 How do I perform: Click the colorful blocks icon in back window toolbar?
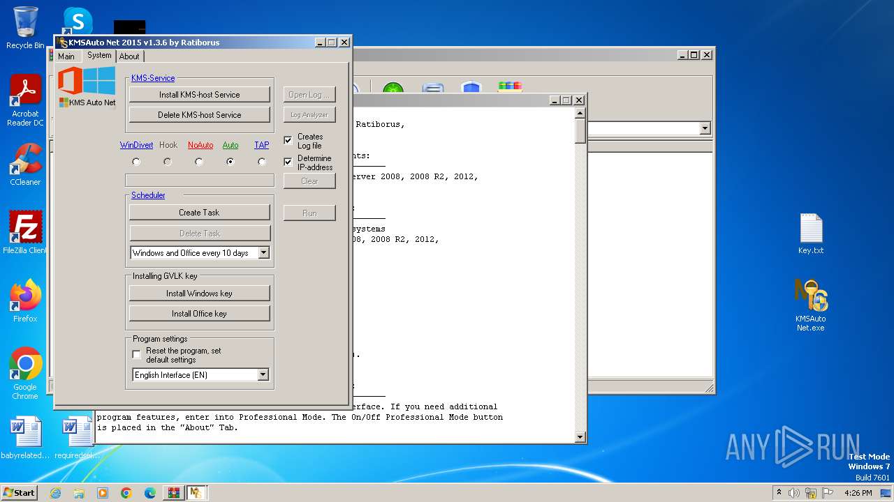[510, 88]
